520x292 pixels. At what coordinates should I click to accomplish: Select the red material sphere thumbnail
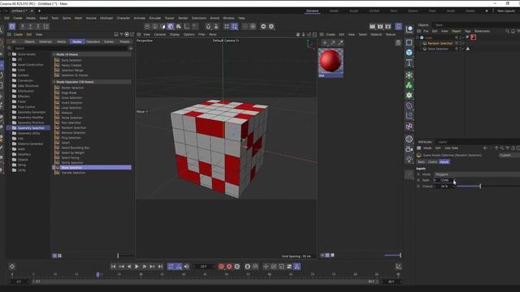click(x=331, y=62)
